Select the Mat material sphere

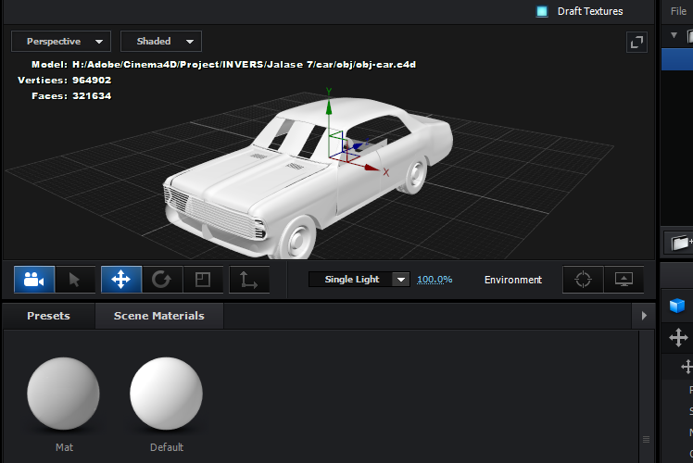[63, 393]
